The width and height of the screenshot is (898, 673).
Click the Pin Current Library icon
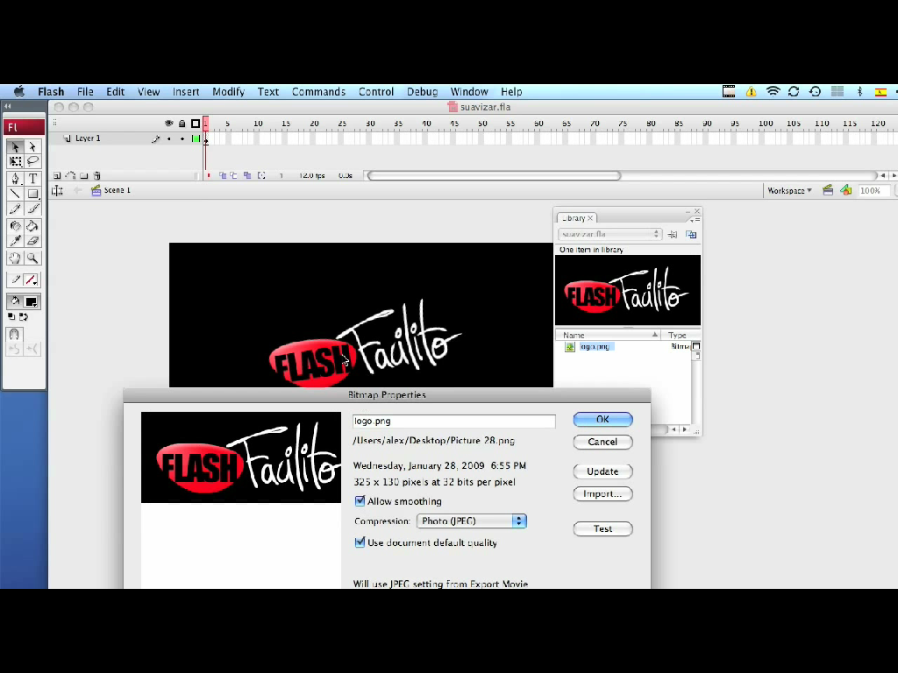tap(673, 235)
